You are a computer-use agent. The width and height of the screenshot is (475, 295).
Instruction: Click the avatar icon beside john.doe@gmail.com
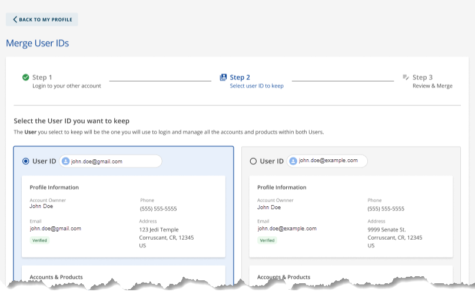tap(65, 161)
